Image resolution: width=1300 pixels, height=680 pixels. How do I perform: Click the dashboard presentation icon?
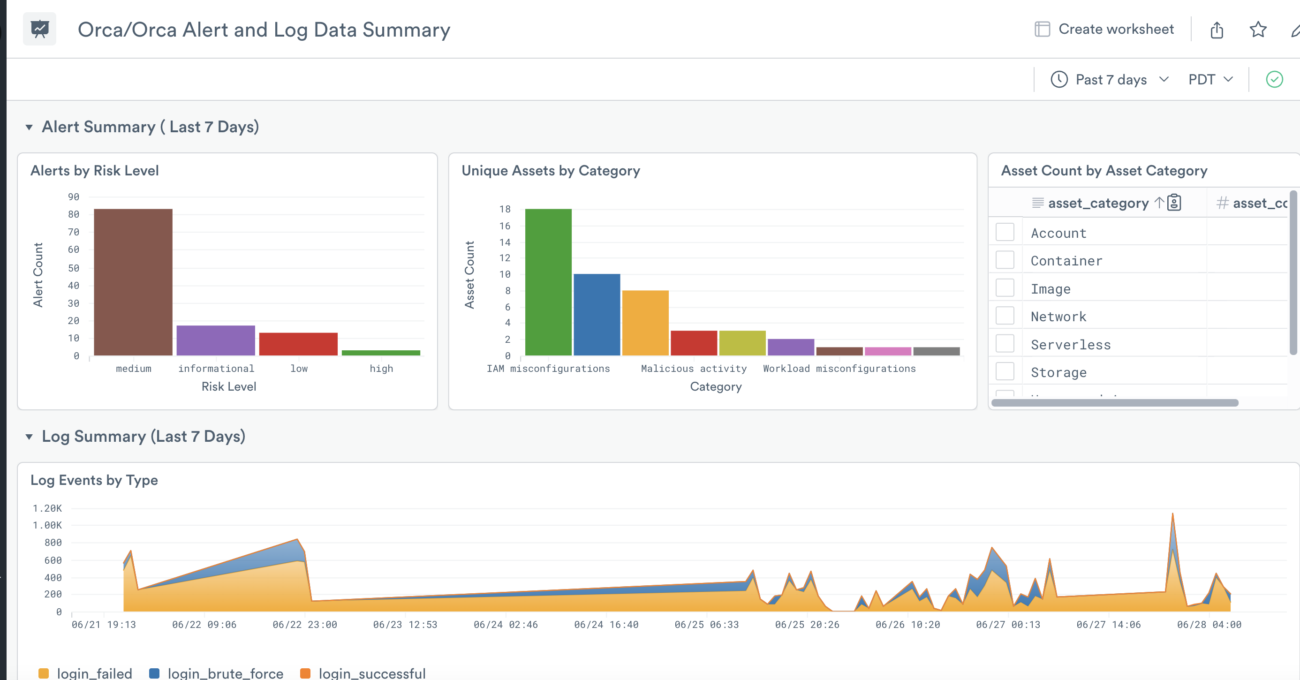coord(39,29)
